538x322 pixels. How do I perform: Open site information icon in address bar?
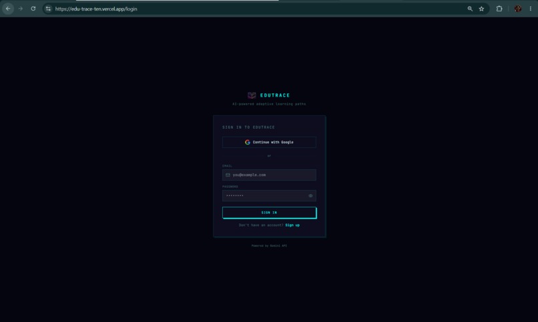tap(48, 9)
